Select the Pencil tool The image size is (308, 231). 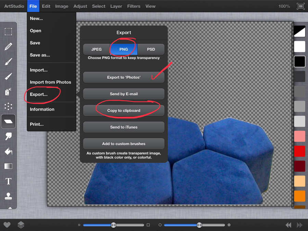click(x=8, y=47)
